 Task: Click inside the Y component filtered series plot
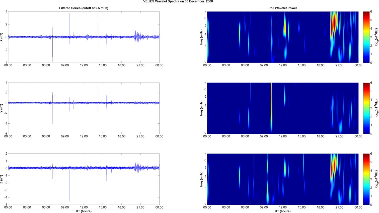click(x=84, y=108)
